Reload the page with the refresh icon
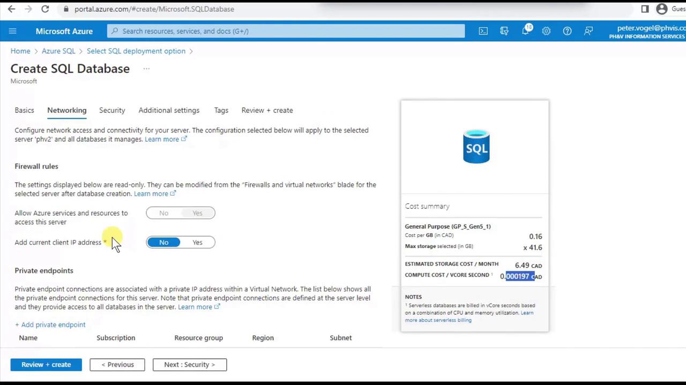 coord(45,9)
